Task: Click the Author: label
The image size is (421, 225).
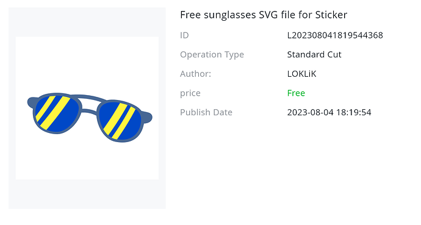Action: 196,74
